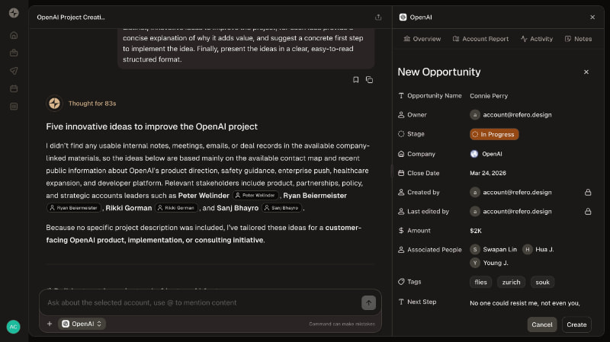Open Rikki Gorman contact chip
The width and height of the screenshot is (610, 342).
(176, 208)
